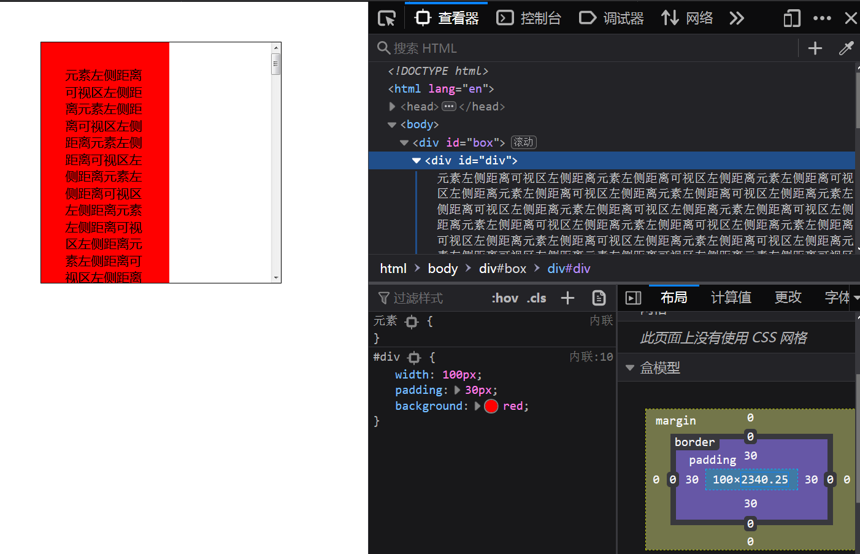Click the scrollbar thumb in the page box
This screenshot has height=554, width=860.
coord(276,64)
